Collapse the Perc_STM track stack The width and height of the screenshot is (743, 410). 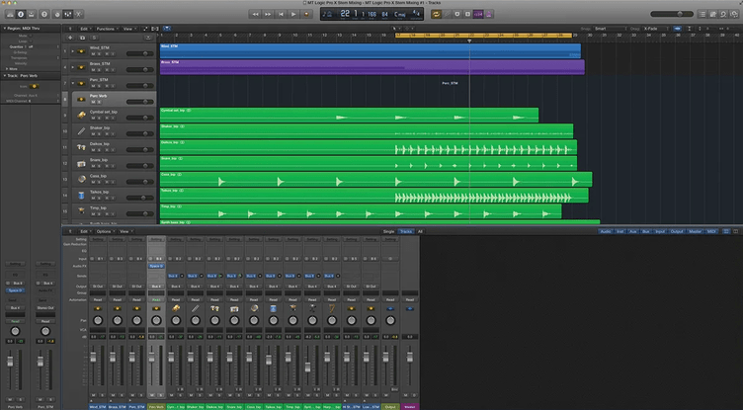pyautogui.click(x=72, y=83)
